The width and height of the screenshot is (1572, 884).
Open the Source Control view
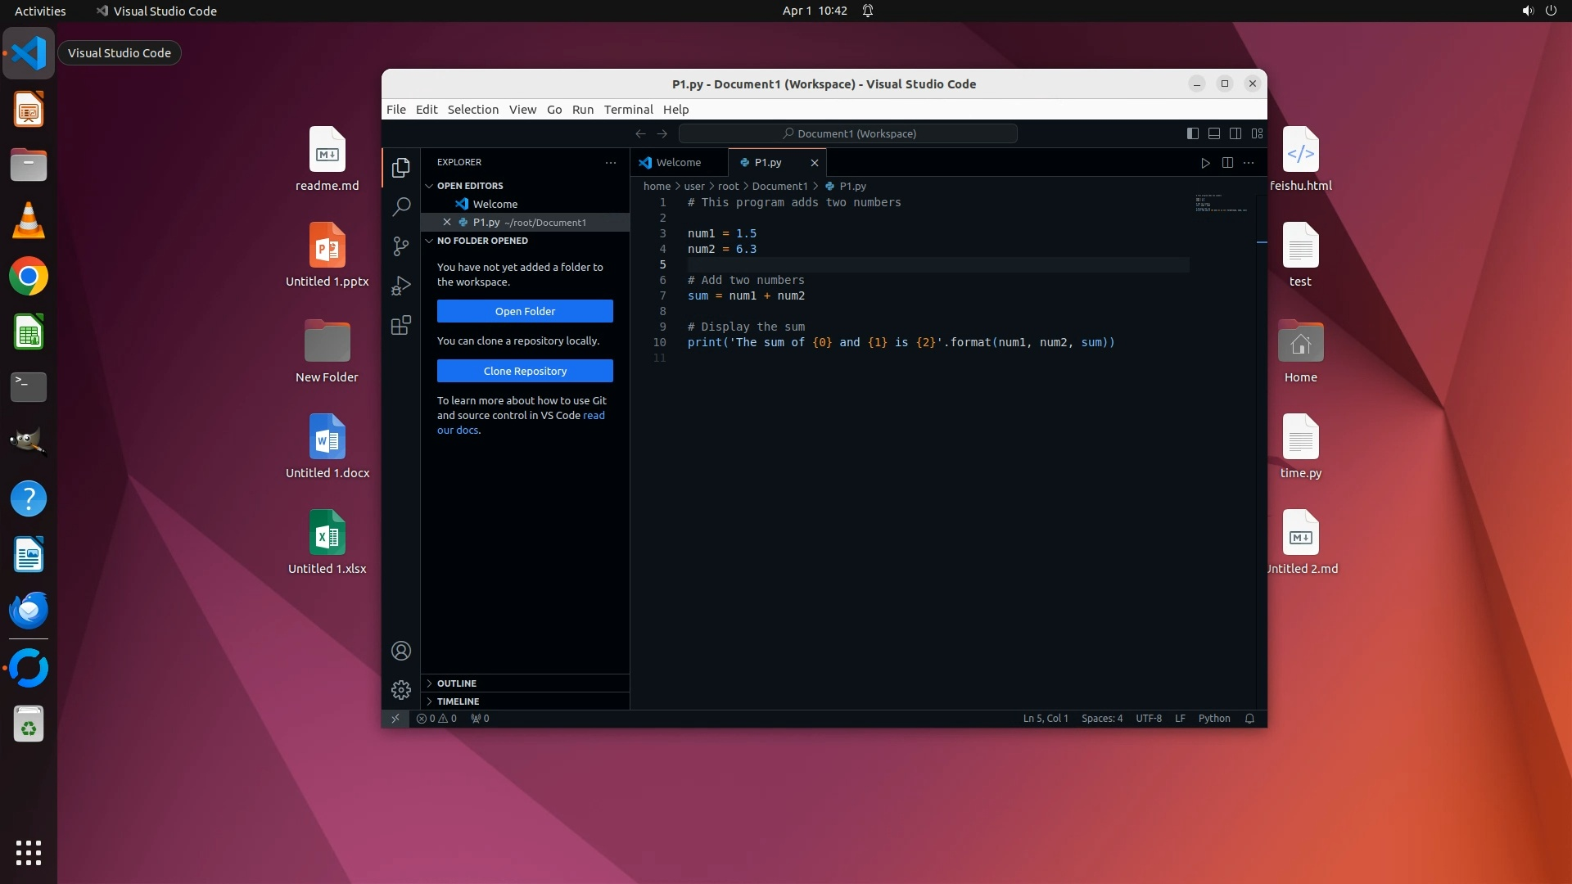coord(401,246)
